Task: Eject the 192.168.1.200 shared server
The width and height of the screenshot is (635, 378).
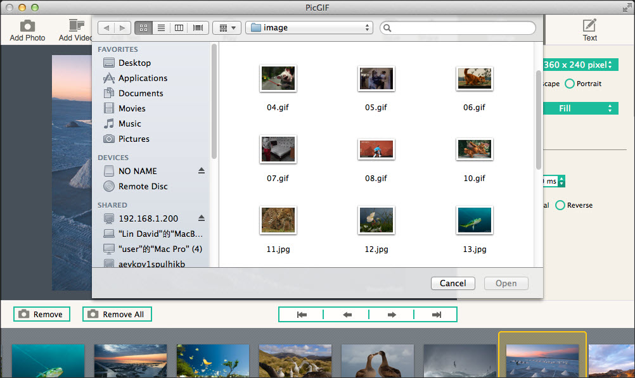Action: (x=202, y=218)
